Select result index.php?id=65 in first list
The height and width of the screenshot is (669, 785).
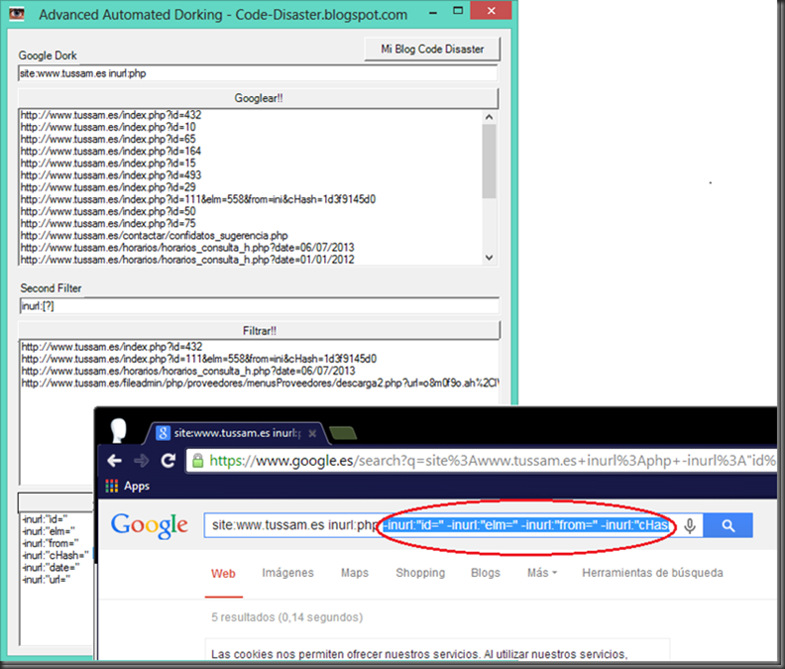(108, 139)
